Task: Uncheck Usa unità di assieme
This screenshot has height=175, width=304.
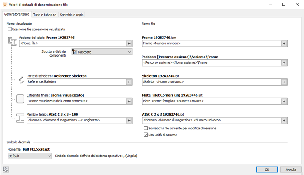Action: coord(146,135)
